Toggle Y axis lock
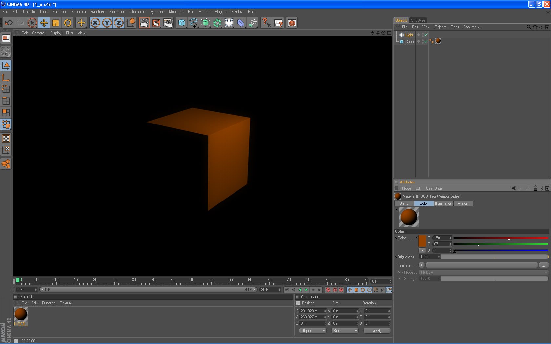 coord(107,23)
